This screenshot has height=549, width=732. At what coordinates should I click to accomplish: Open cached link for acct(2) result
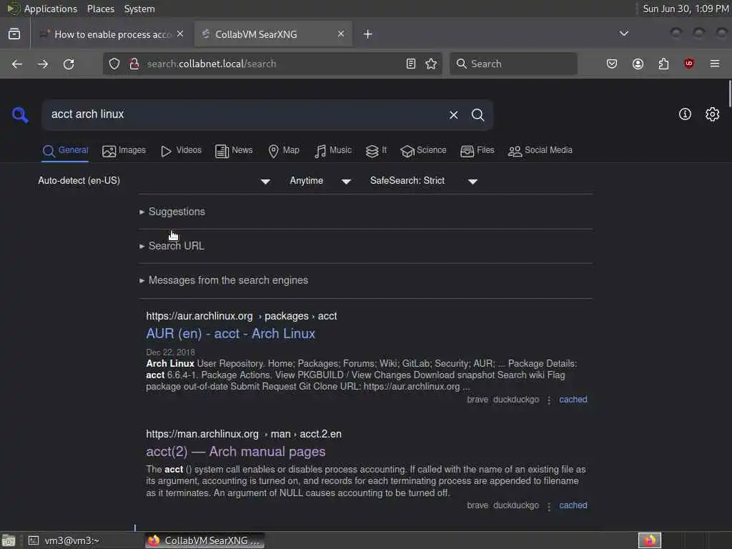(573, 505)
